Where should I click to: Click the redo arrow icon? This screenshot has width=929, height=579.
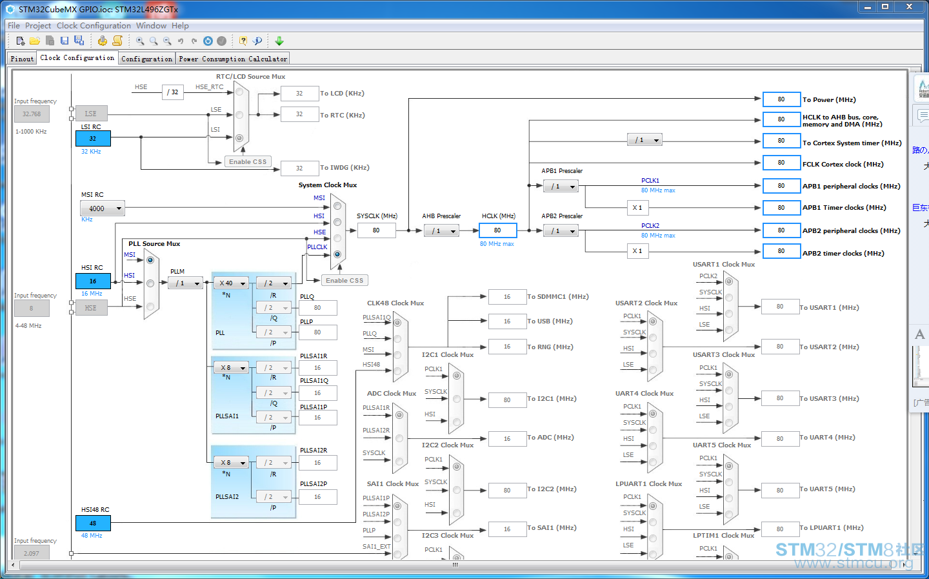click(194, 41)
